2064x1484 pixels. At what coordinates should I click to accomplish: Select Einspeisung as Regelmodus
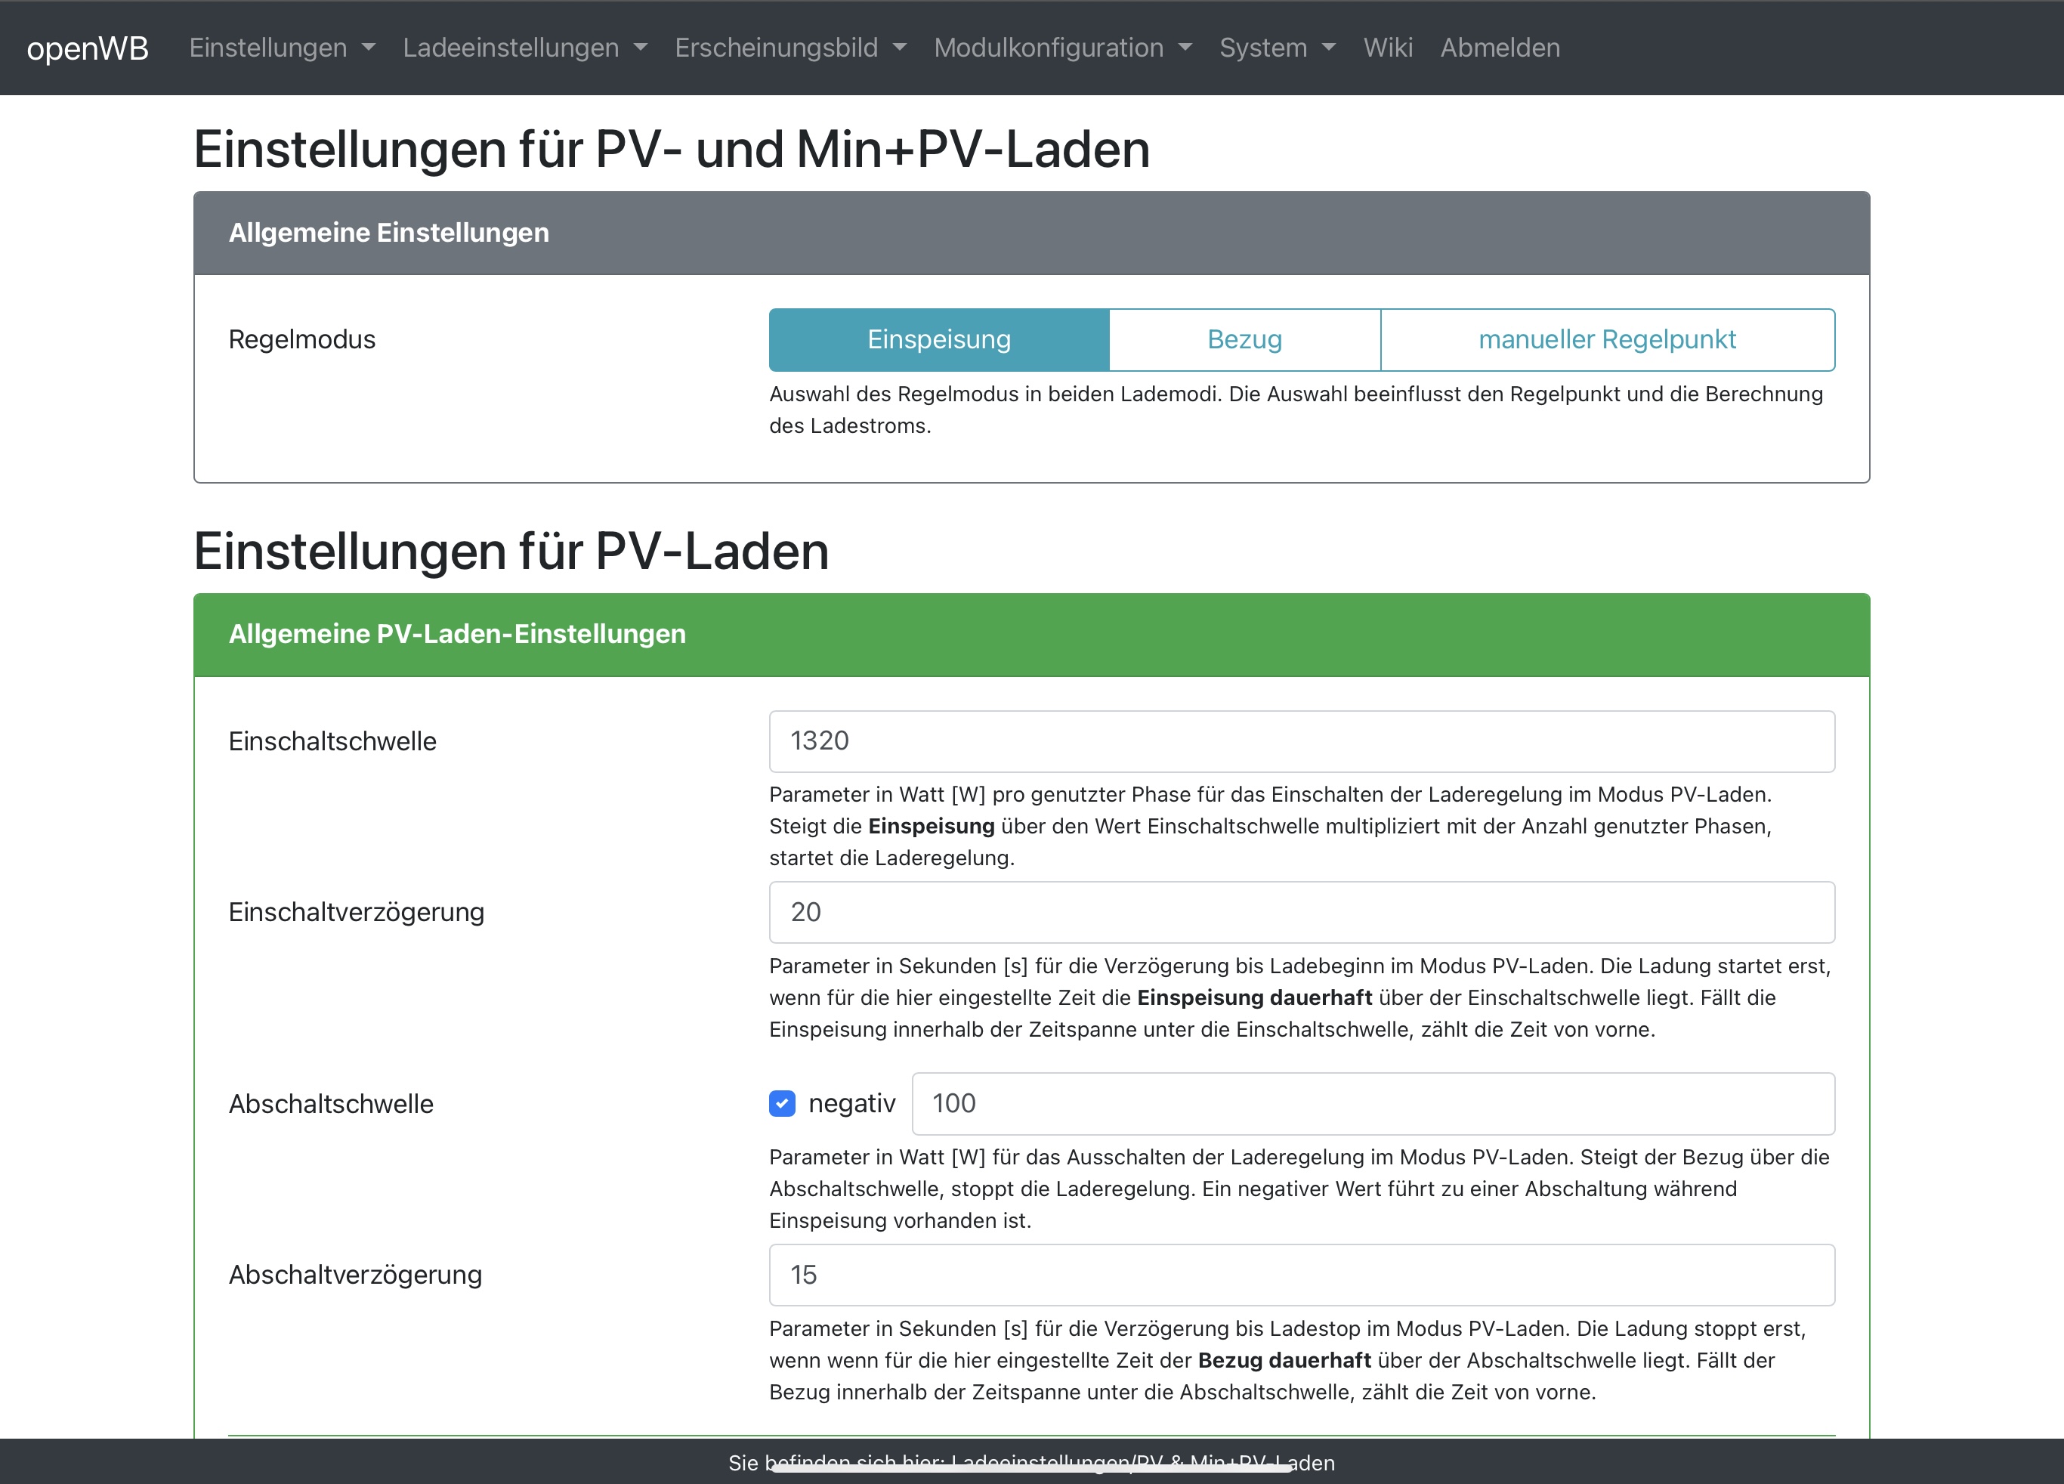938,339
